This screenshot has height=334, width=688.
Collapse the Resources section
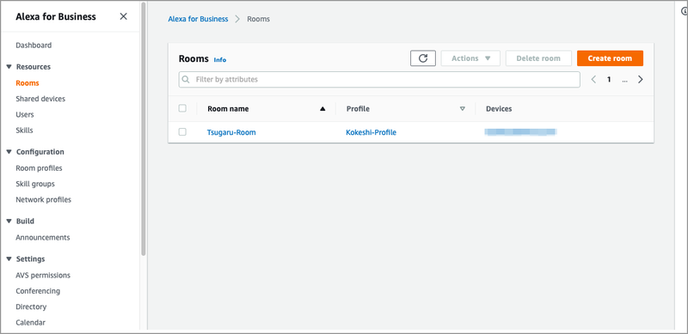tap(9, 67)
